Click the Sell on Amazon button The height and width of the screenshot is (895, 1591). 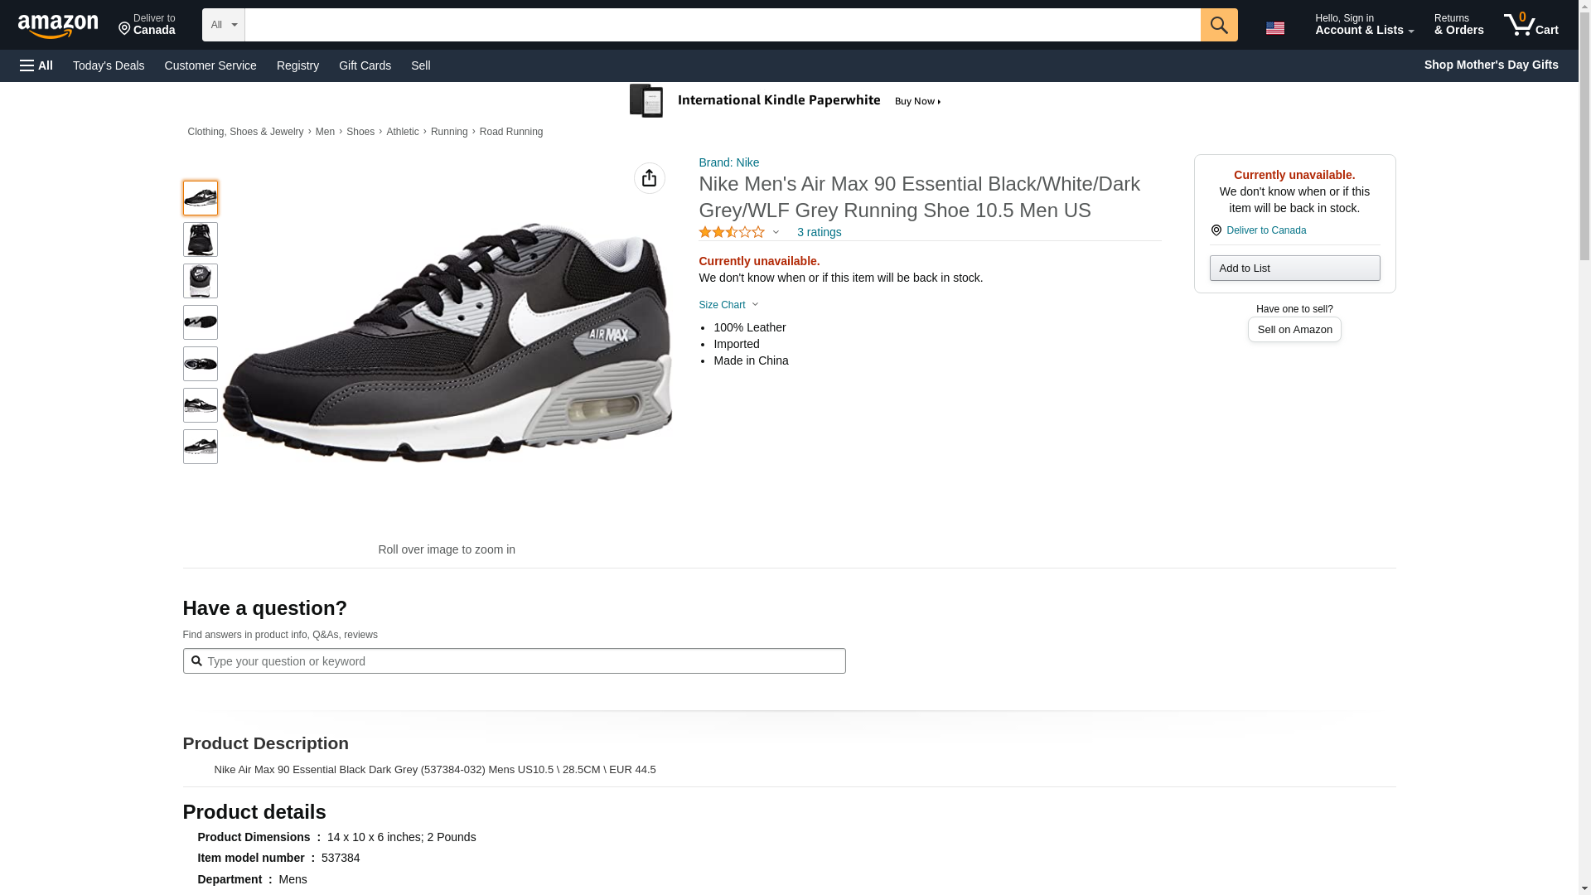pyautogui.click(x=1294, y=330)
